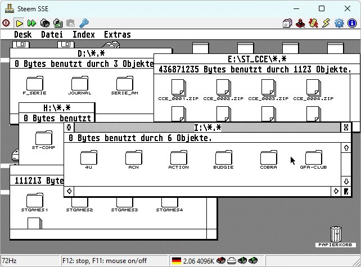
Task: Click the right arrow of I: window scrollbar
Action: (336, 191)
